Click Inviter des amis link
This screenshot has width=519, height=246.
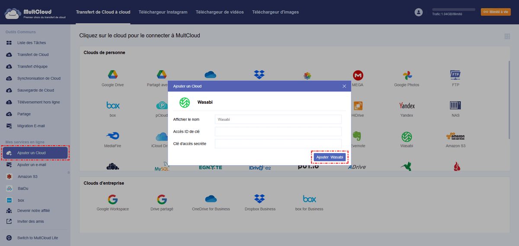[30, 221]
